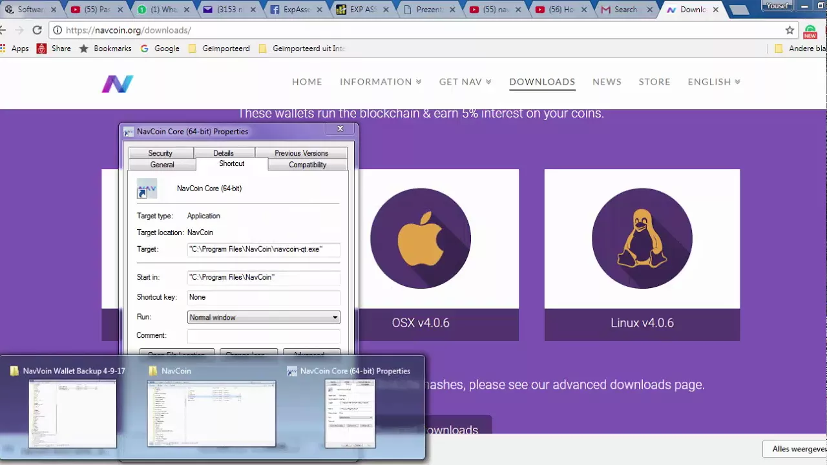
Task: Open NEWS in site navigation
Action: (x=607, y=82)
